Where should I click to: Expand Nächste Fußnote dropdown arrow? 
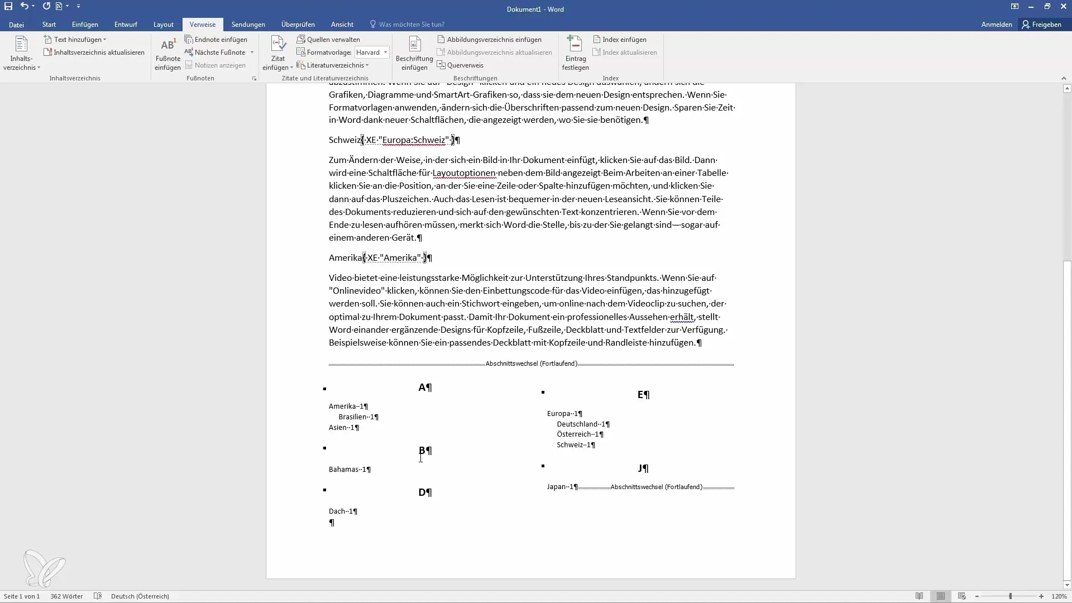[252, 52]
